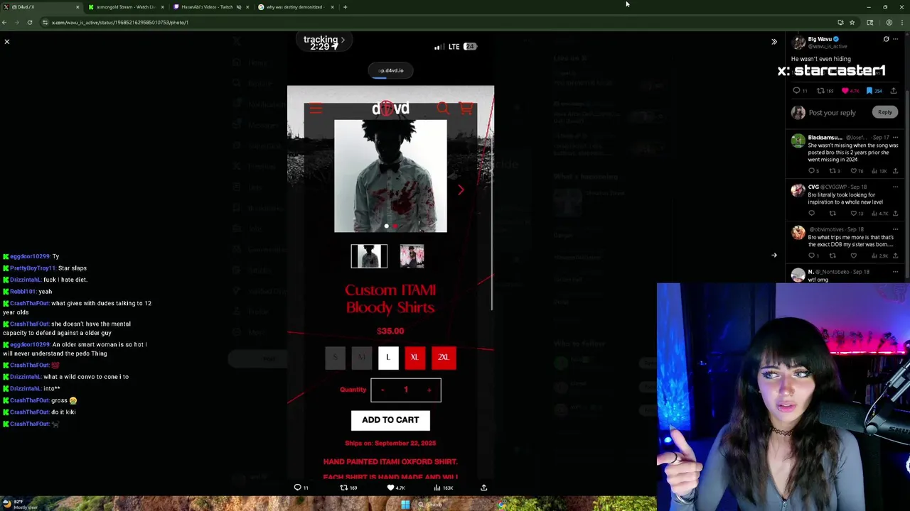This screenshot has height=511, width=910.
Task: Reply via the sidebar comment icon showing 11
Action: (796, 91)
